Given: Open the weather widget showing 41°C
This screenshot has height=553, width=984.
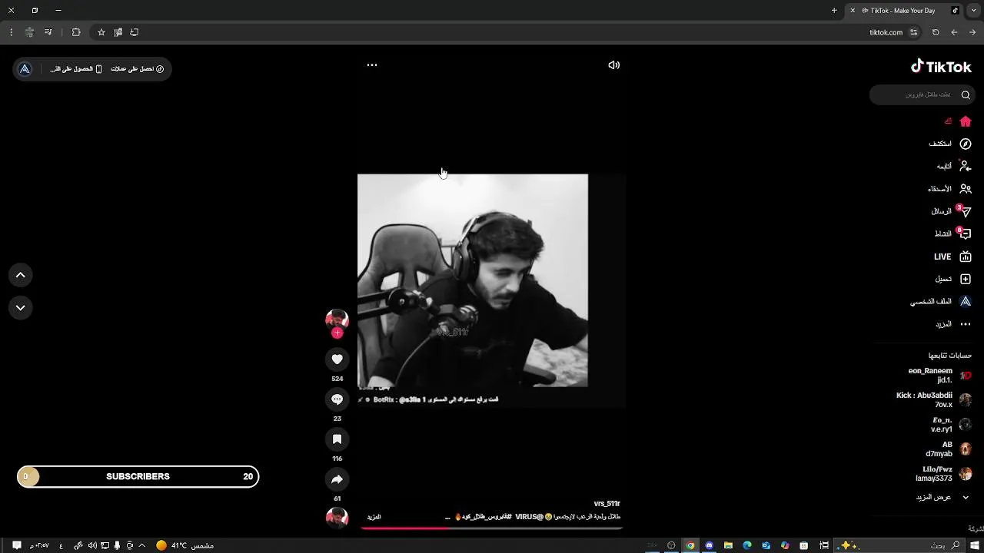Looking at the screenshot, I should (x=184, y=545).
